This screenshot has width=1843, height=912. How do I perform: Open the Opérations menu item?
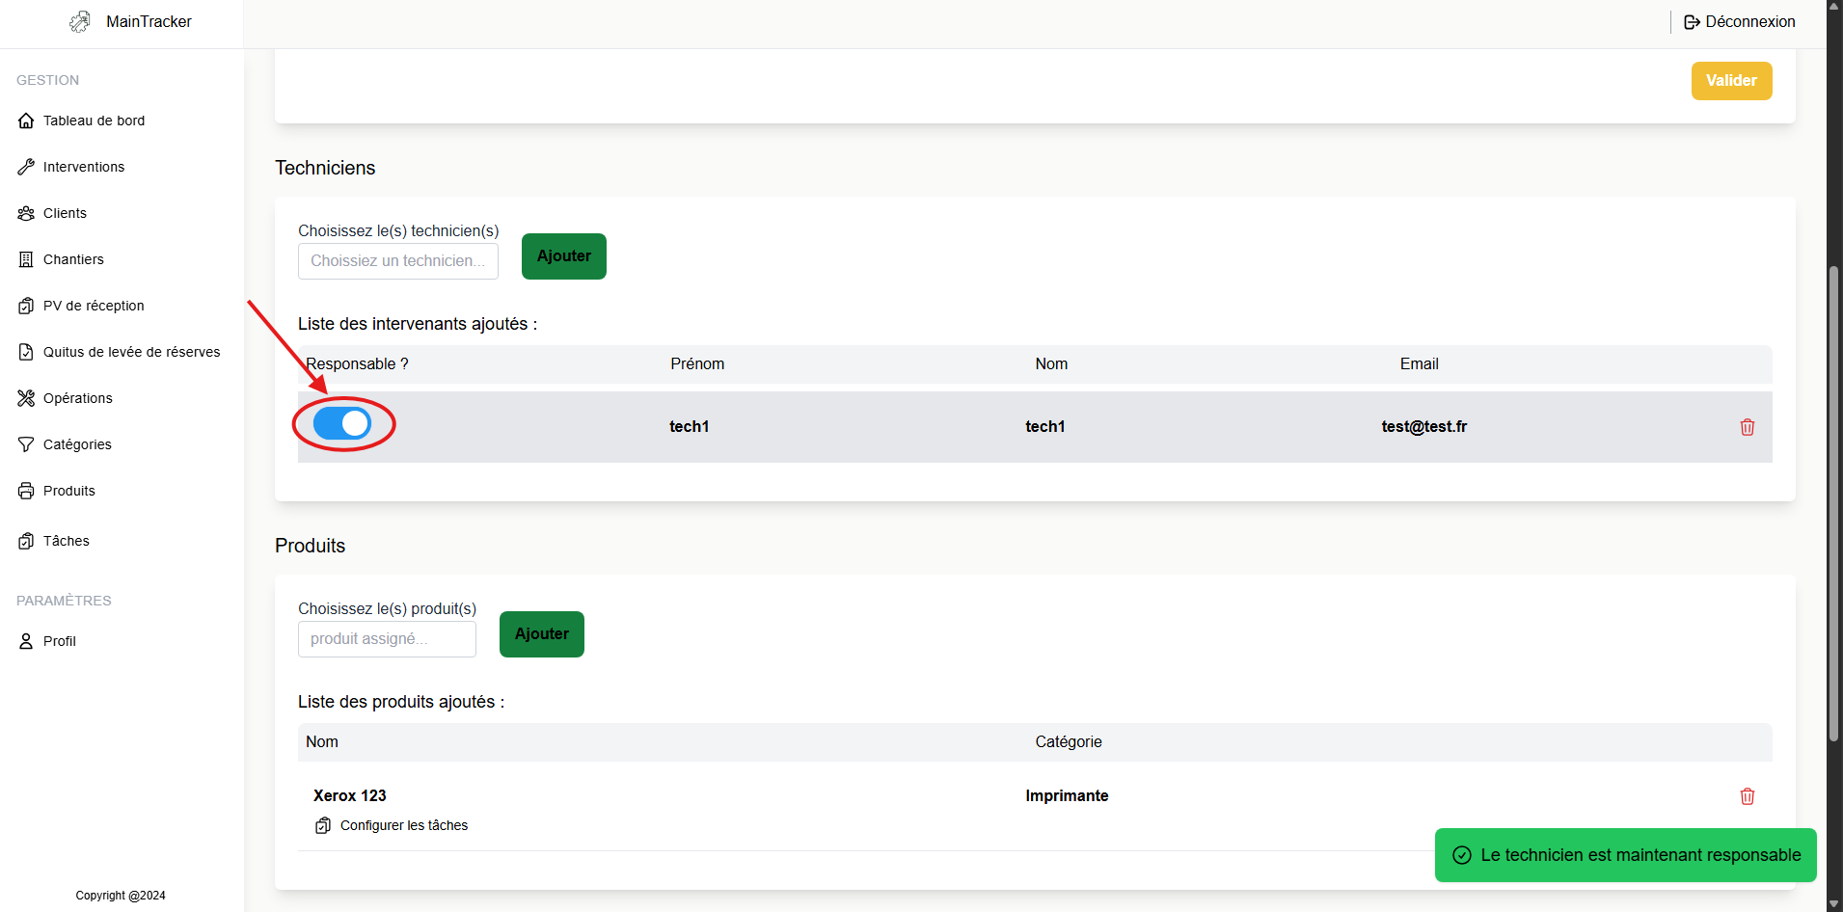[x=77, y=398]
